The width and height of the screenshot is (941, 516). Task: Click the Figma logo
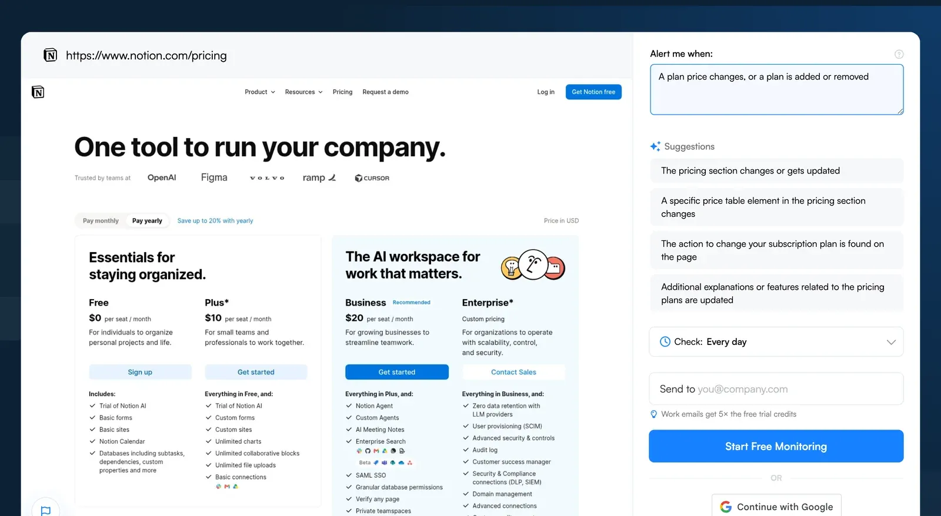coord(214,177)
